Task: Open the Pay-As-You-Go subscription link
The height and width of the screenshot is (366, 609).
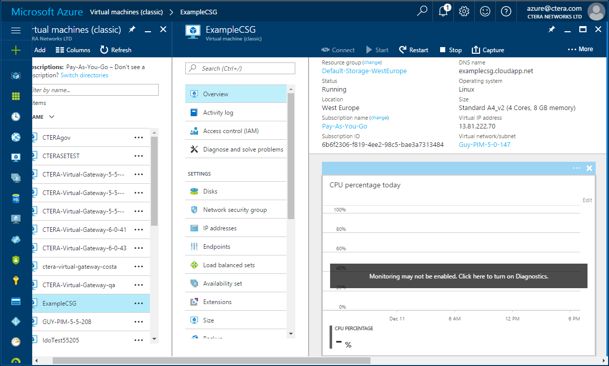Action: pos(344,126)
